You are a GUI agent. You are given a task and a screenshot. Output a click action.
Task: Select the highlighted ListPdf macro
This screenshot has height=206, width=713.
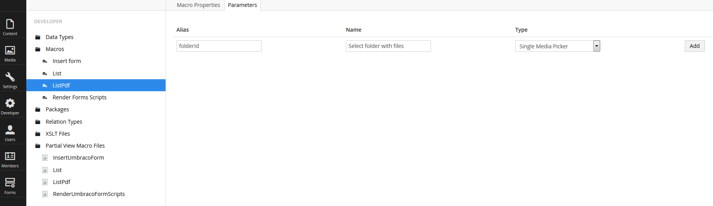point(96,85)
